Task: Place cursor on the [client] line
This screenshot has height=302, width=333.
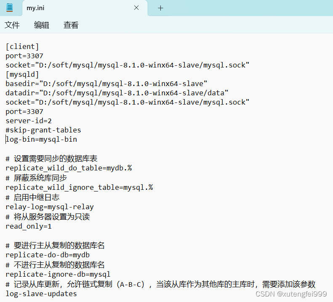Action: (x=22, y=46)
